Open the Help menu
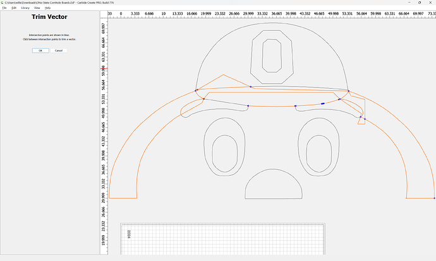The height and width of the screenshot is (261, 436). [x=47, y=8]
